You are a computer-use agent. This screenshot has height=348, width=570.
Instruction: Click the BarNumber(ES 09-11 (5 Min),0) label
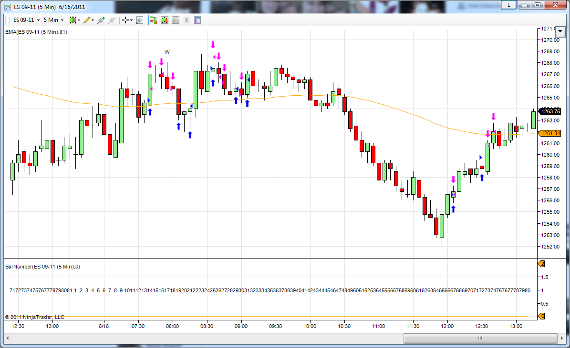point(42,267)
